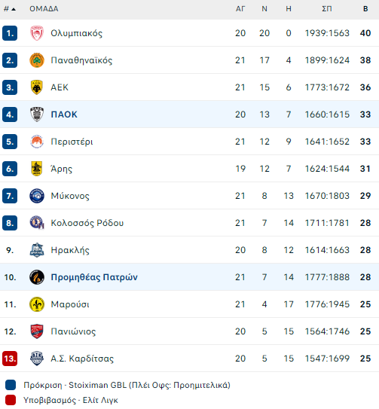The height and width of the screenshot is (409, 379).
Task: Click the Μαρούσι yellow logo
Action: click(x=37, y=304)
